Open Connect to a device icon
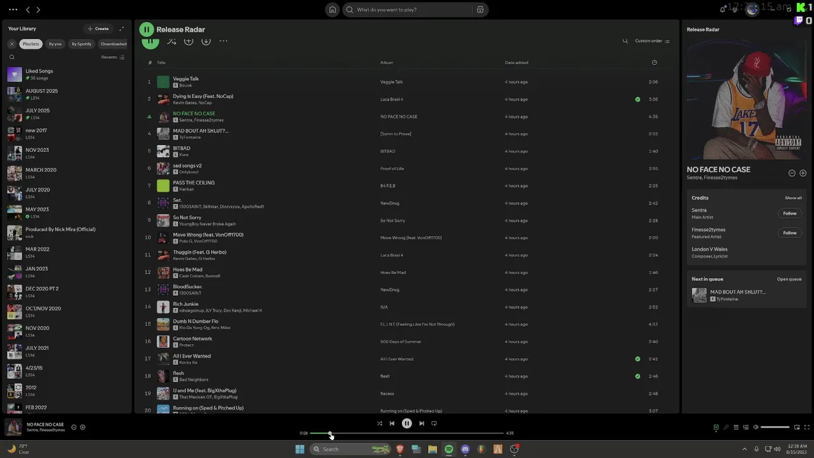Viewport: 814px width, 458px height. pyautogui.click(x=746, y=427)
